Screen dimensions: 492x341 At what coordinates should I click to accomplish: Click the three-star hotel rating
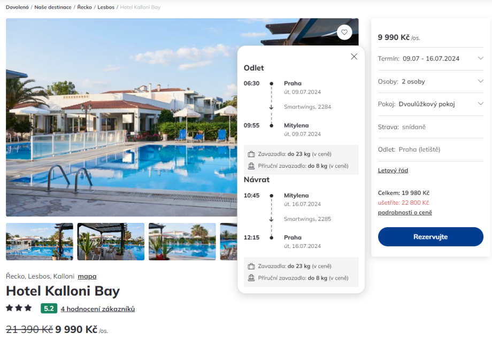tap(19, 308)
